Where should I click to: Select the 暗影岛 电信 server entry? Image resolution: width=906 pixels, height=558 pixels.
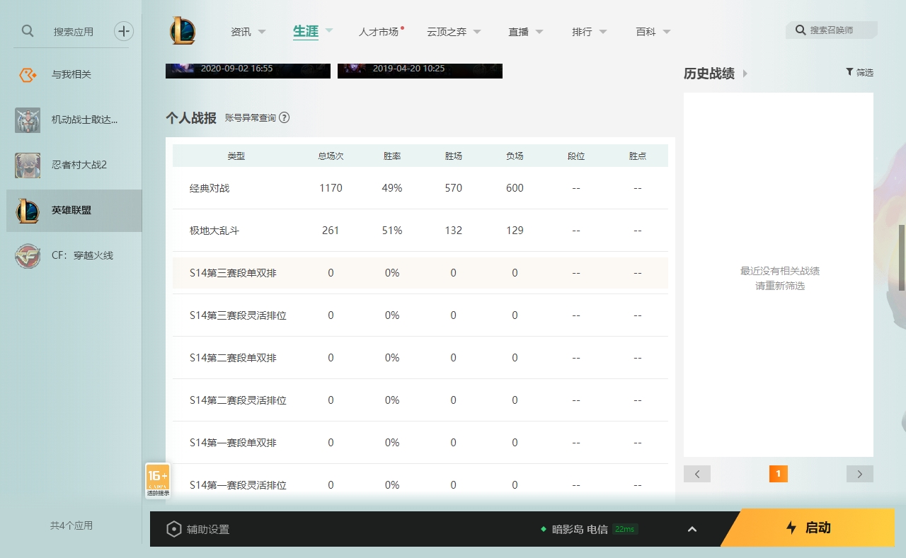580,529
